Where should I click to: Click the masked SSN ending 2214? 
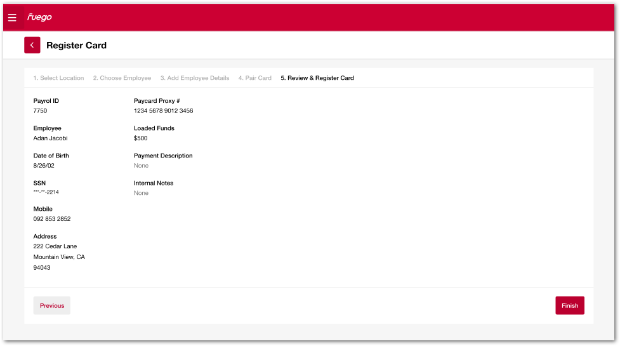[x=46, y=192]
